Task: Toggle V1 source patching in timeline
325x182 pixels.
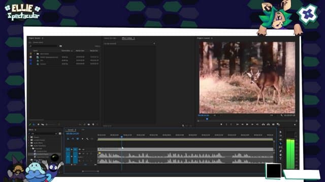Action: pyautogui.click(x=68, y=149)
